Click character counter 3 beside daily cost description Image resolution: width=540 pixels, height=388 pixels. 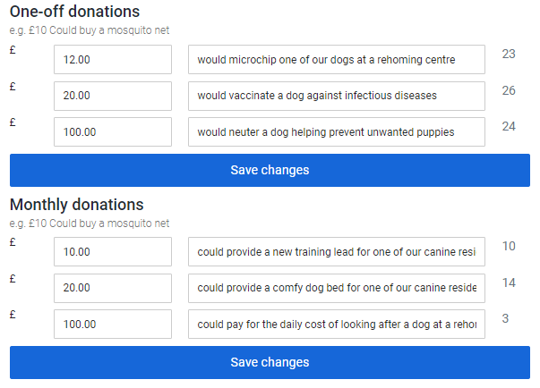coord(506,318)
